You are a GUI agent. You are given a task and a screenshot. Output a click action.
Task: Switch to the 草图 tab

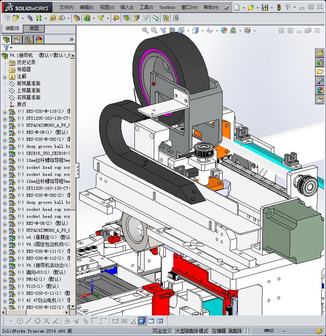(x=34, y=28)
